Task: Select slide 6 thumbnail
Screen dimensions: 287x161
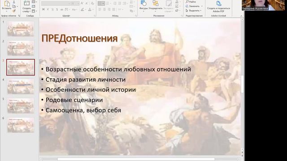Action: coord(21,125)
